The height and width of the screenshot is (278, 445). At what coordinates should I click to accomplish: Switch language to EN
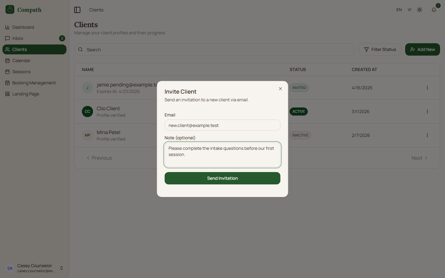click(399, 10)
